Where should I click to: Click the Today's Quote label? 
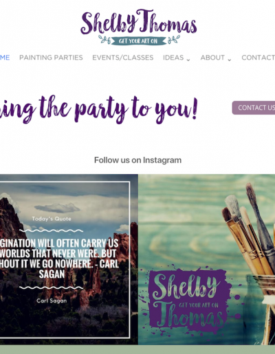pyautogui.click(x=52, y=219)
